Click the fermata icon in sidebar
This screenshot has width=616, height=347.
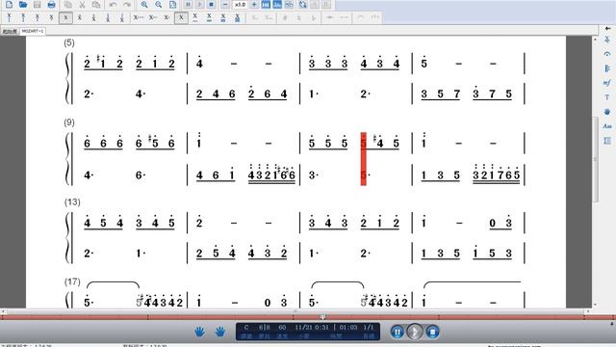[607, 54]
